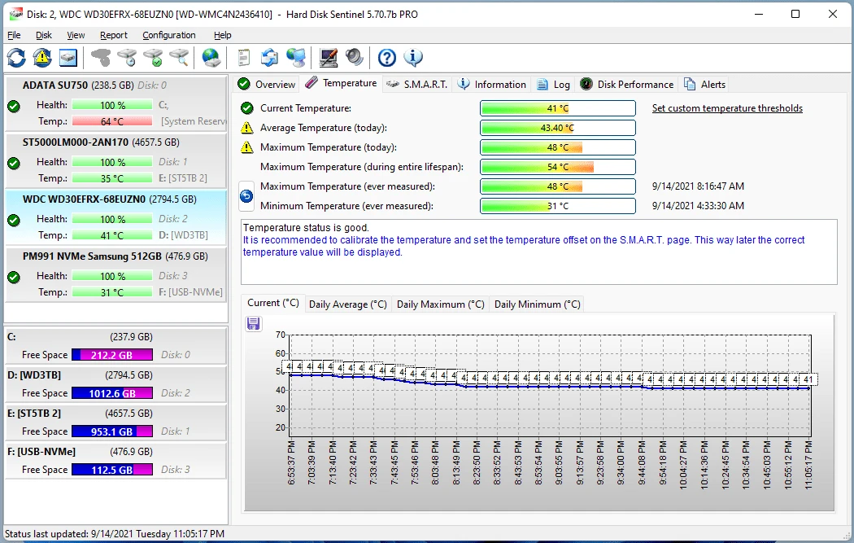Viewport: 854px width, 543px height.
Task: Click the notepad report toolbar icon
Action: tap(243, 58)
